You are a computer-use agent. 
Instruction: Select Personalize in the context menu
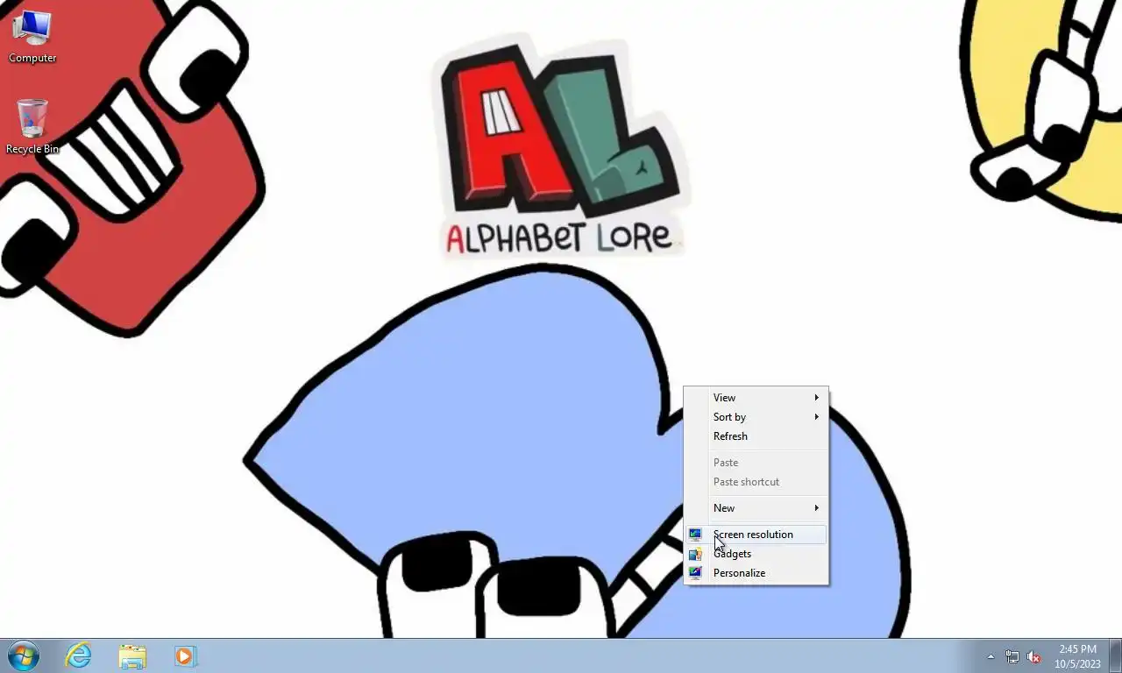click(x=756, y=573)
